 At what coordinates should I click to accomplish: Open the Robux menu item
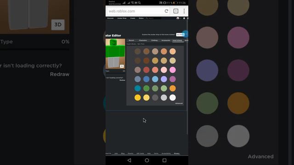click(141, 18)
